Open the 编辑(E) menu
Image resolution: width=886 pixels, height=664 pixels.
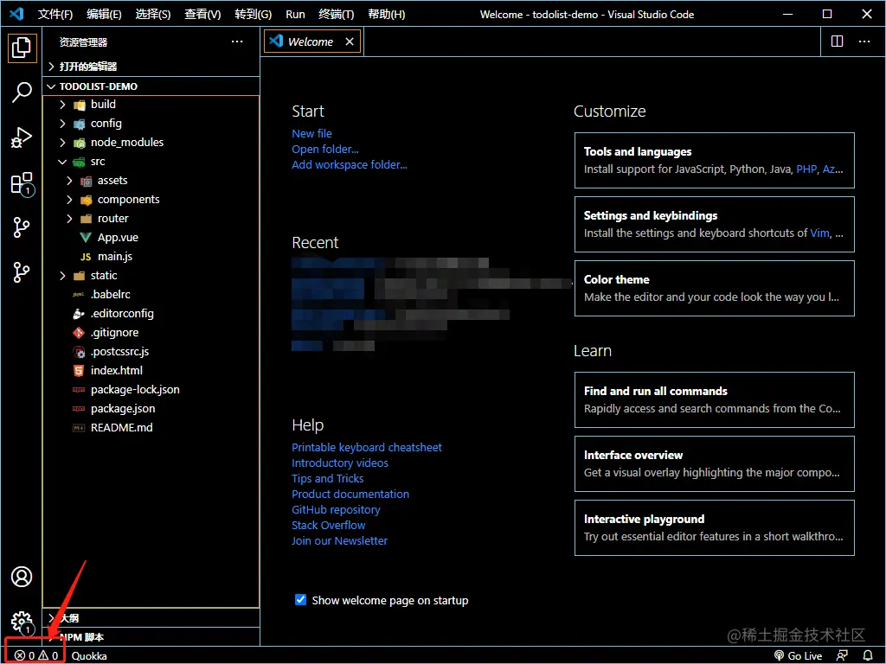(104, 14)
